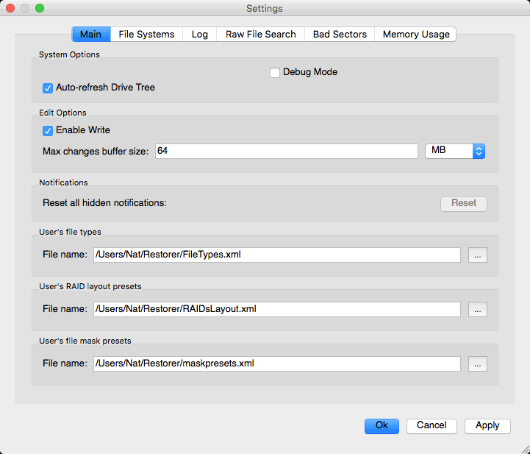Show the Memory Usage tab
The height and width of the screenshot is (454, 530).
[x=415, y=35]
